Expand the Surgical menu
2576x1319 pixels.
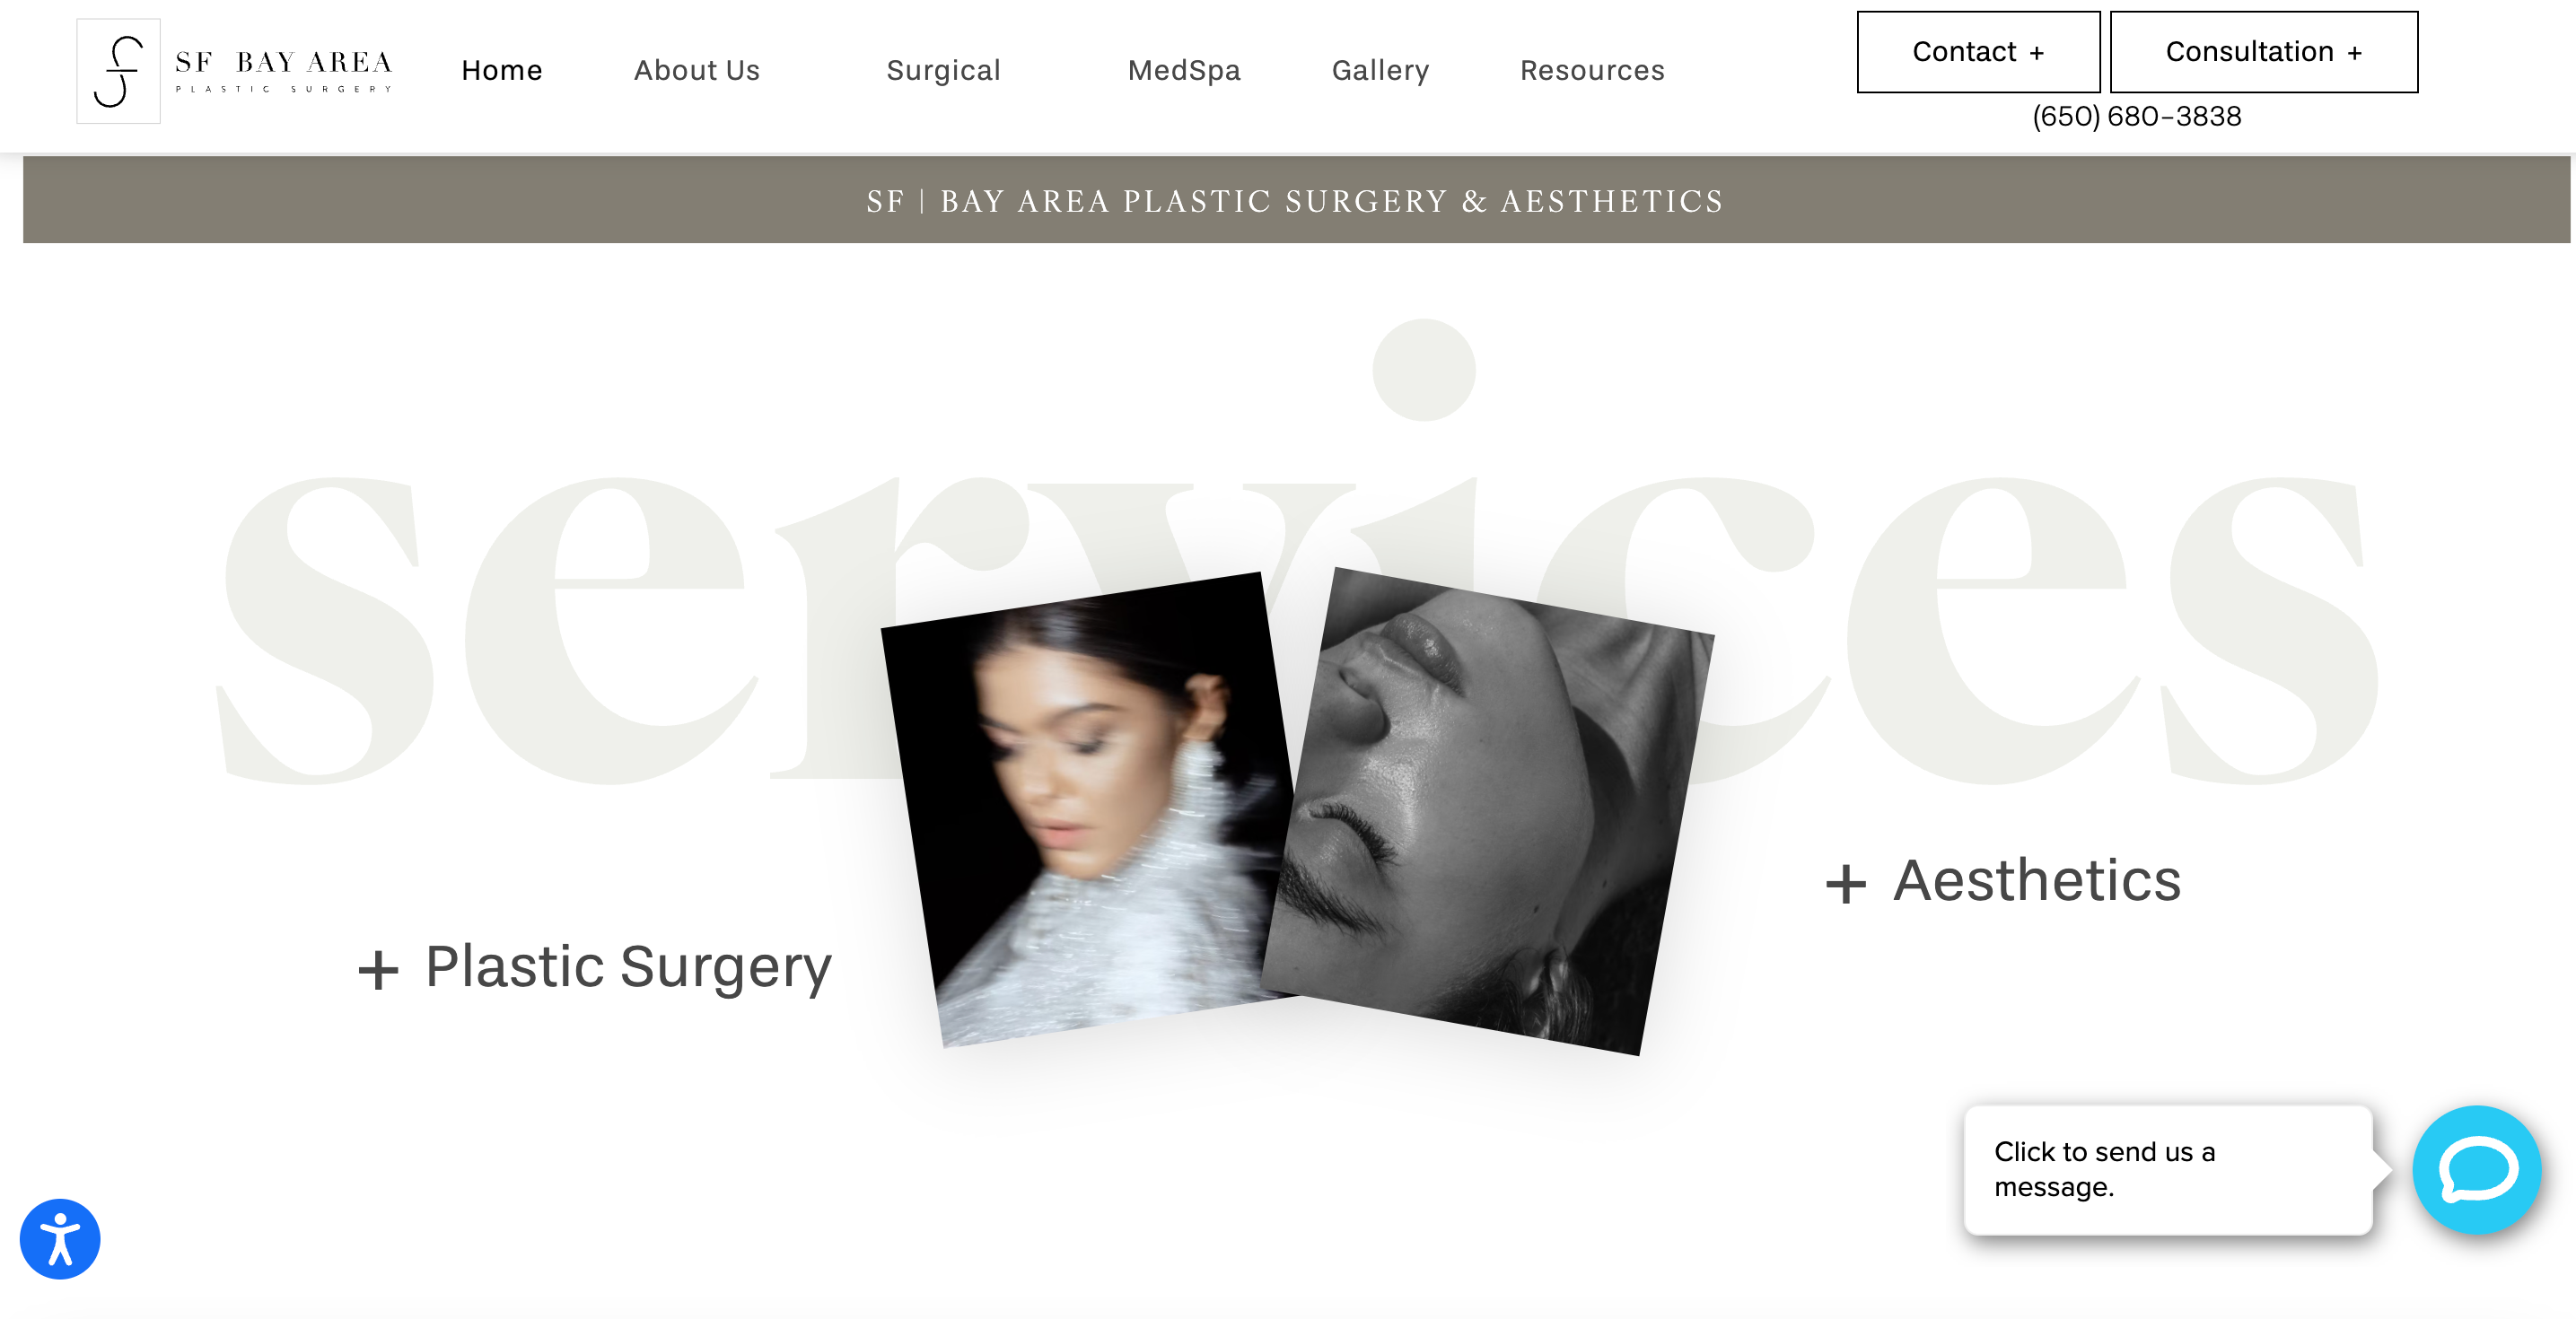coord(943,70)
